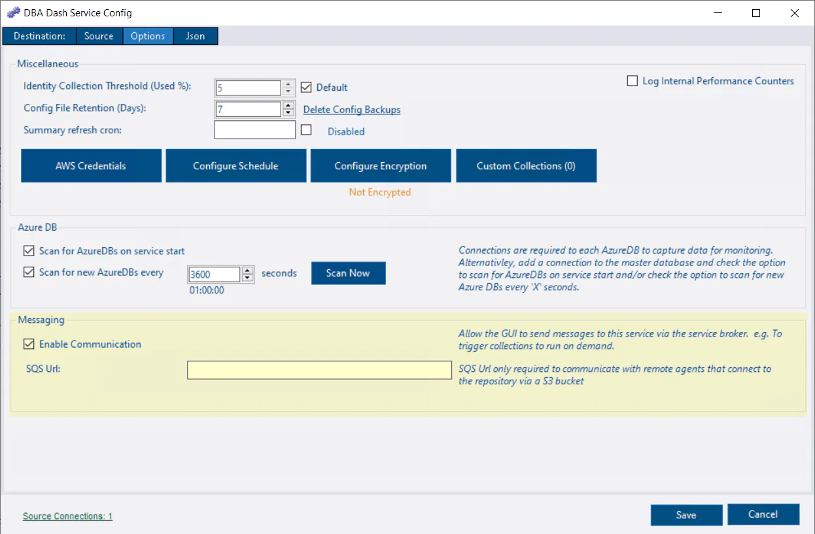Click the Delete Config Backups link
This screenshot has height=534, width=815.
pos(352,110)
